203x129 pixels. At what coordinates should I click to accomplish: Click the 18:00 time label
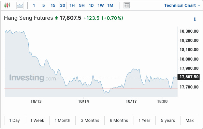[x=162, y=101]
